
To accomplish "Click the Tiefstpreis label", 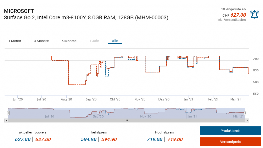I will pos(98,132).
